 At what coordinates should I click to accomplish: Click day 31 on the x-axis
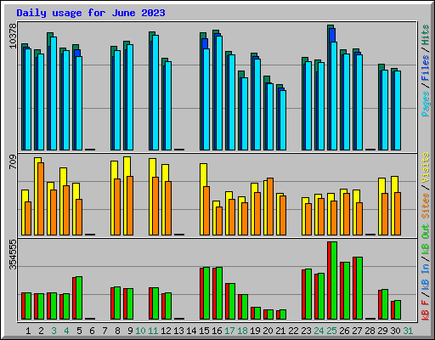[408, 331]
